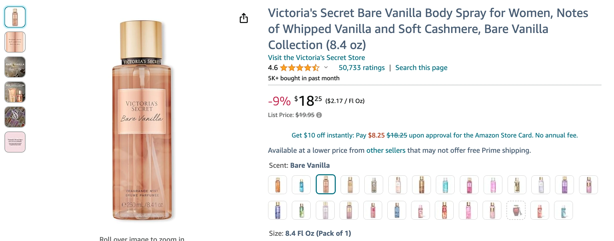
Task: Click the List Price info icon
Action: coord(319,115)
